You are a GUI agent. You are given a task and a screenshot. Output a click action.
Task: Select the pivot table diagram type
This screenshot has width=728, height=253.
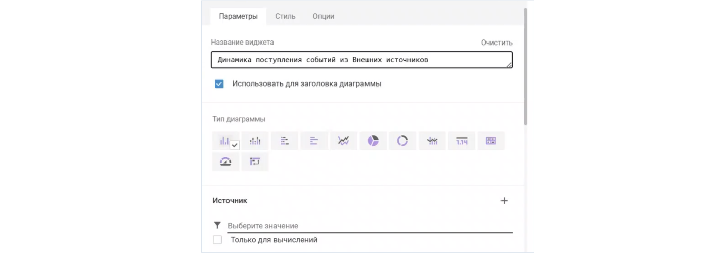point(255,162)
